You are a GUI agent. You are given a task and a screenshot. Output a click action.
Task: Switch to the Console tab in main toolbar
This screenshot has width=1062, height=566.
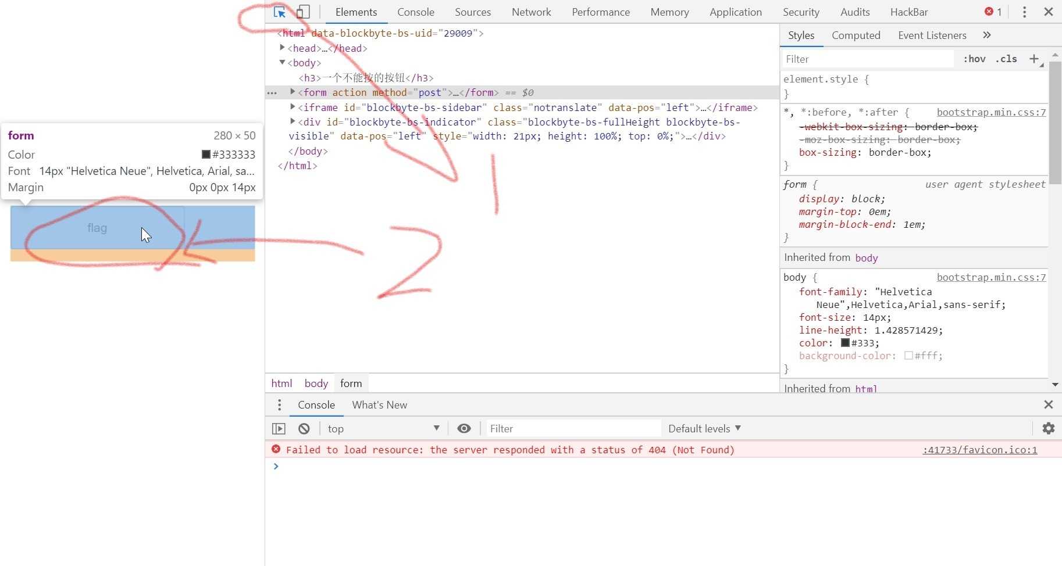416,12
